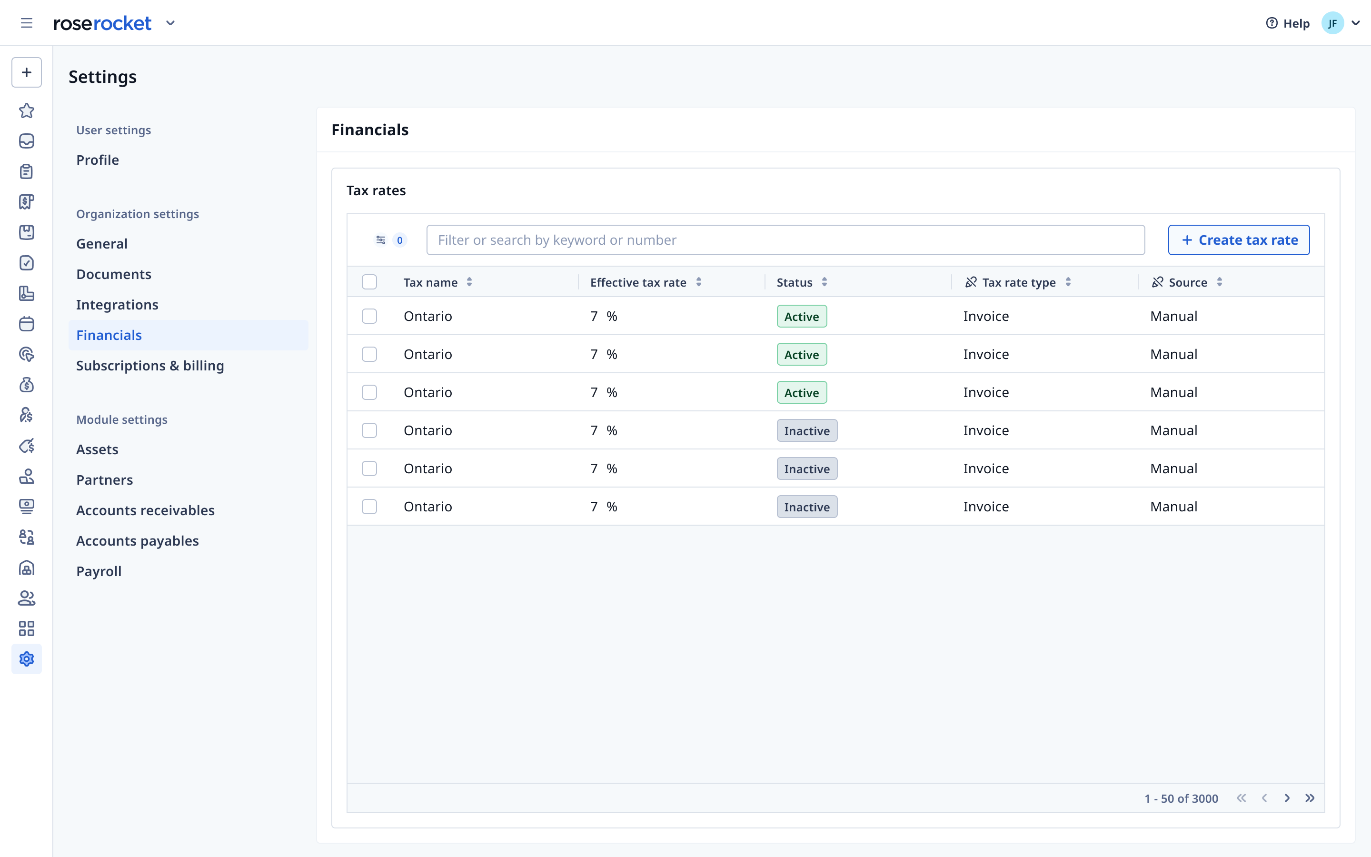The image size is (1371, 857).
Task: Open the inbox tray icon in sidebar
Action: pyautogui.click(x=27, y=141)
